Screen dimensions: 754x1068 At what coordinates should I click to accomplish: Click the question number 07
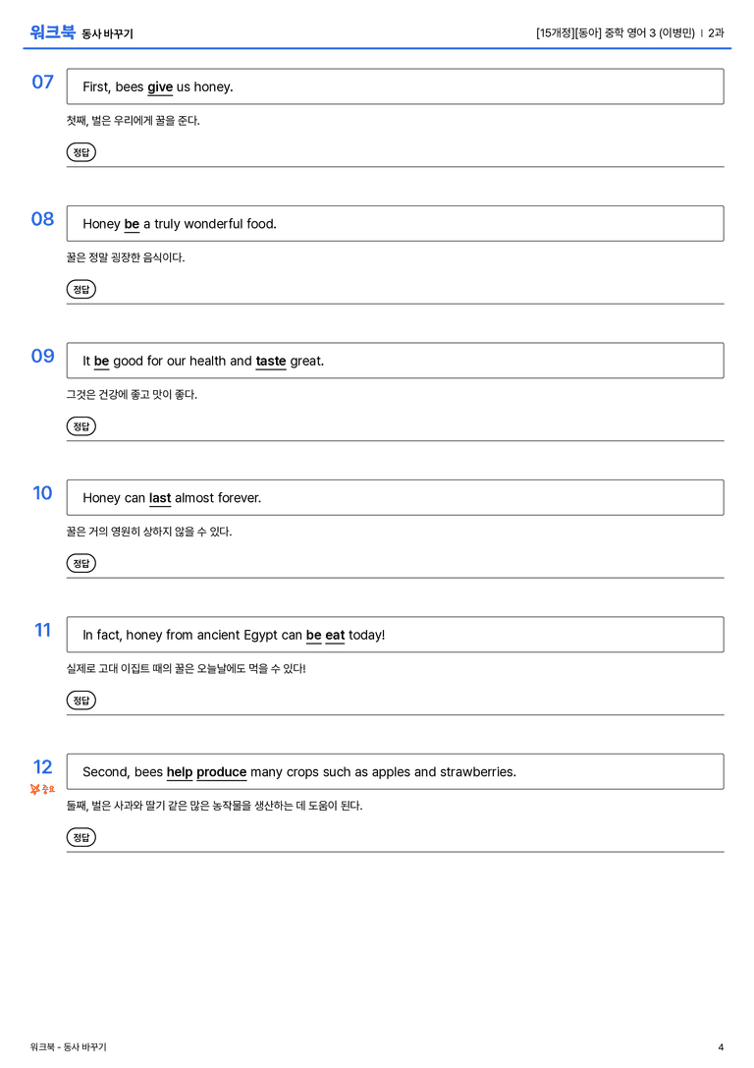pyautogui.click(x=43, y=82)
